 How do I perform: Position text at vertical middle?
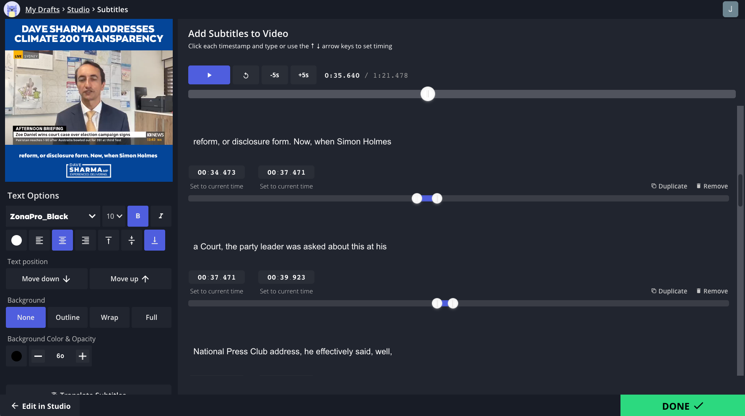click(132, 240)
